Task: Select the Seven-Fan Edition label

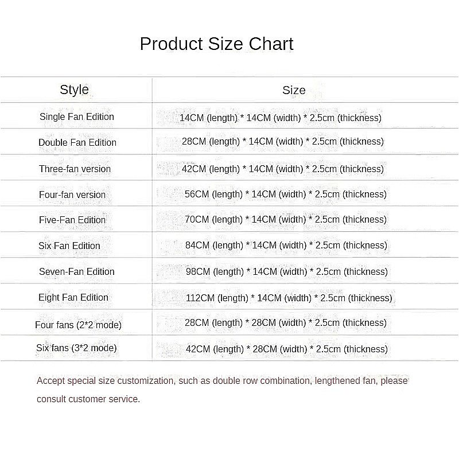Action: point(77,271)
